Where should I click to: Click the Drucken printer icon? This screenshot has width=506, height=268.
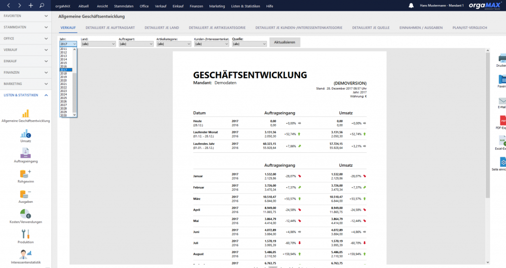tap(502, 58)
